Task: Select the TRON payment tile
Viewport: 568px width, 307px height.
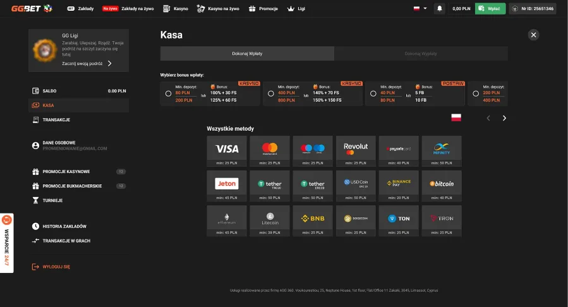Action: point(442,221)
